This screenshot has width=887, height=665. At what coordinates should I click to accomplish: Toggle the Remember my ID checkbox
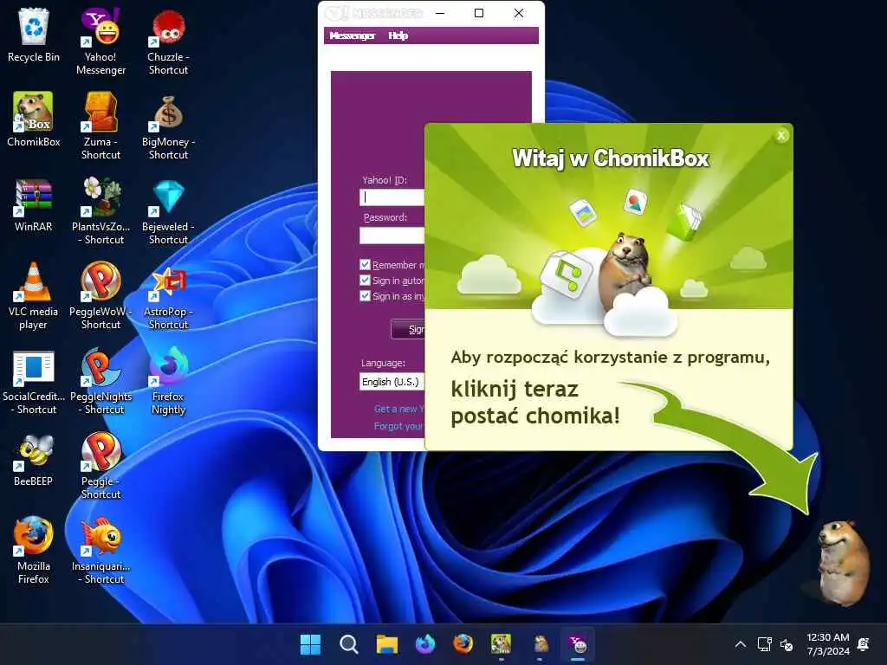coord(365,265)
